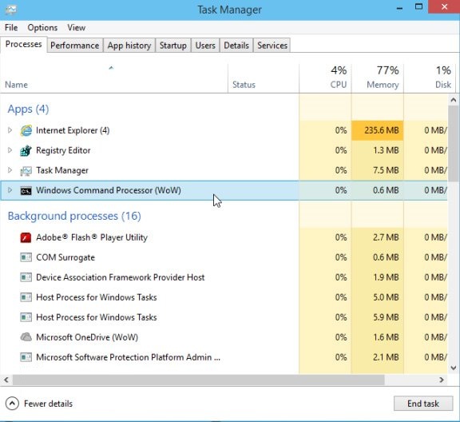Click the vertical scrollbar down arrow
The width and height of the screenshot is (460, 422).
pos(454,368)
